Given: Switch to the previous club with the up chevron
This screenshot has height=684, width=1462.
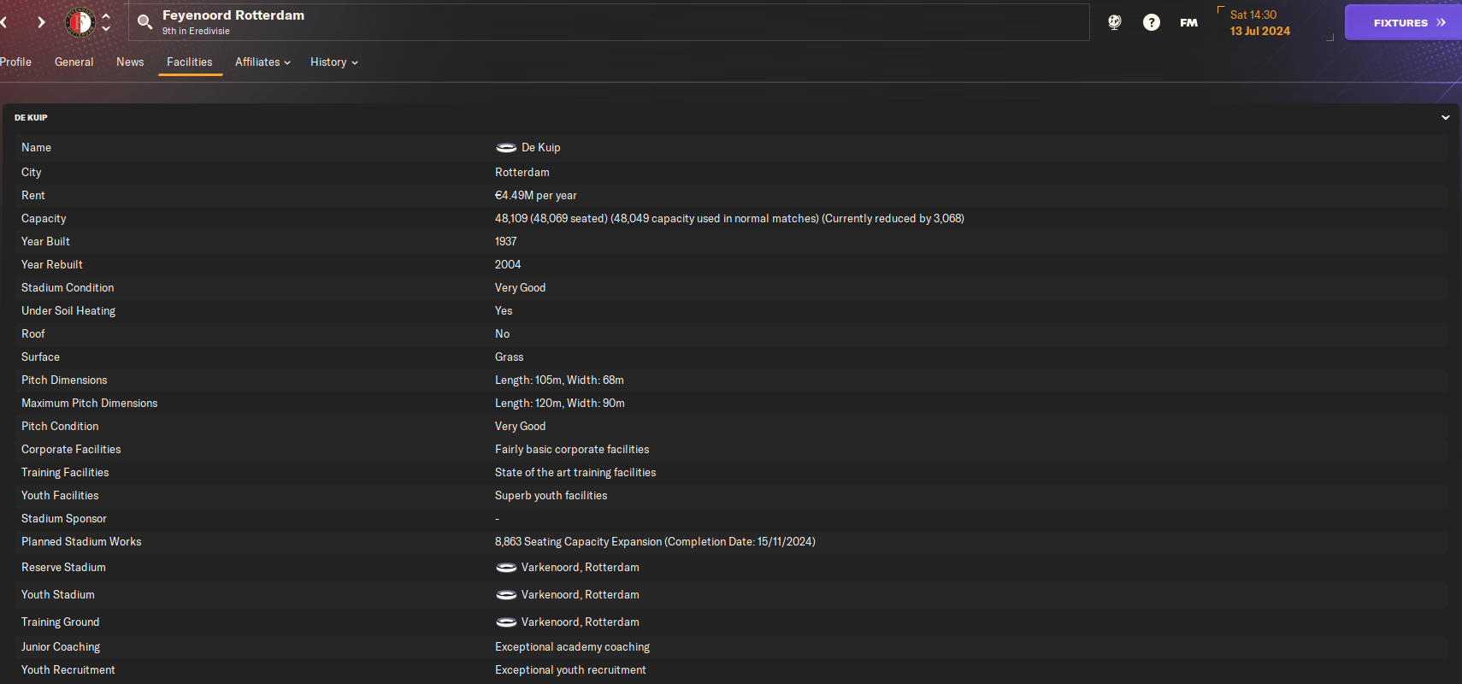Looking at the screenshot, I should (x=106, y=15).
